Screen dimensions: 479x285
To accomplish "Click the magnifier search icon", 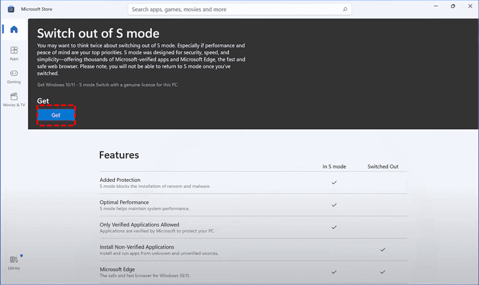I will [x=344, y=10].
